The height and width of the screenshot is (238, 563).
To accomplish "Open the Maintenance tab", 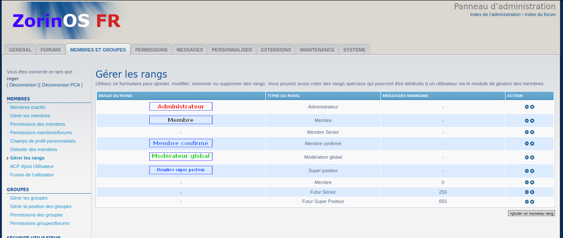I will point(317,50).
